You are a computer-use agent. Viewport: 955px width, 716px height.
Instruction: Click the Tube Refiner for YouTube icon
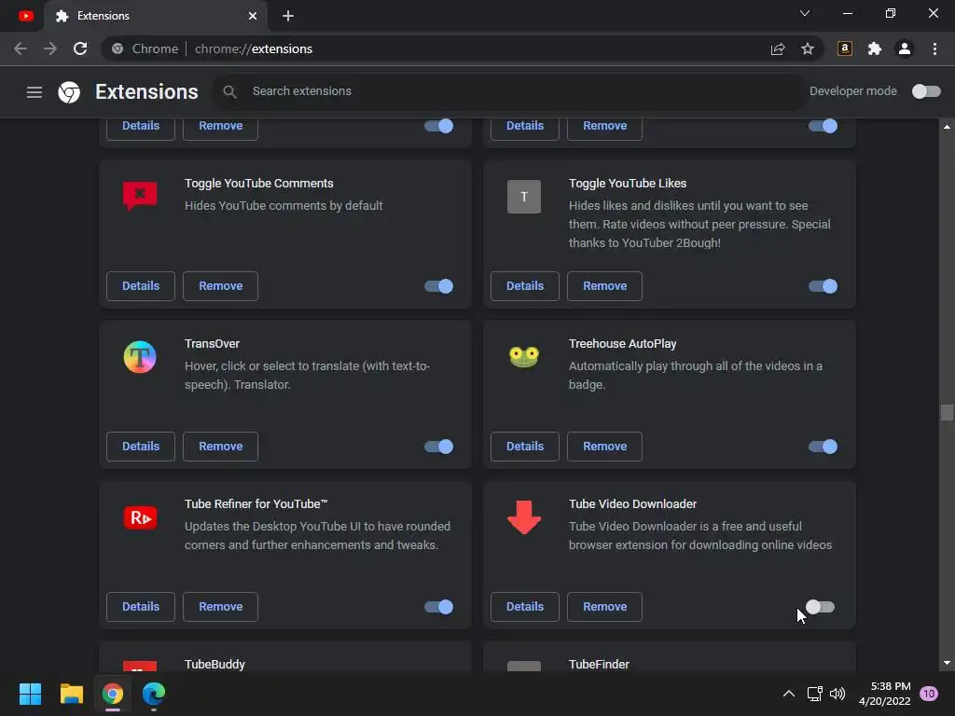(140, 517)
